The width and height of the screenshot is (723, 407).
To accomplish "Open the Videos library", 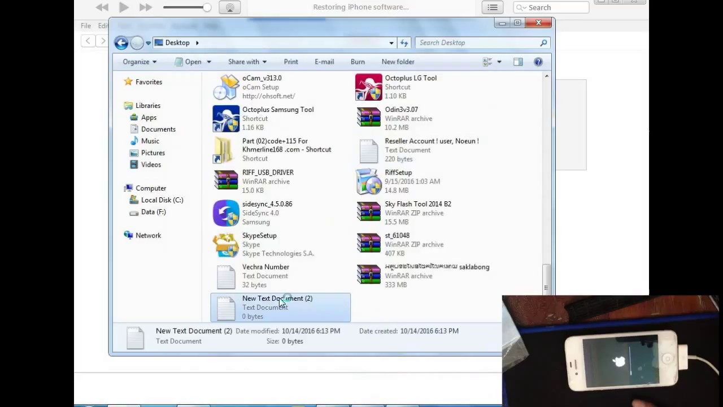I will pyautogui.click(x=151, y=165).
